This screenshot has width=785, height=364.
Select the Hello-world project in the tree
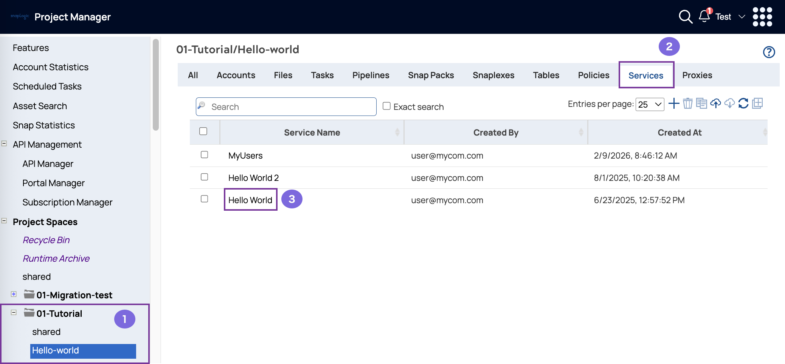pos(83,351)
